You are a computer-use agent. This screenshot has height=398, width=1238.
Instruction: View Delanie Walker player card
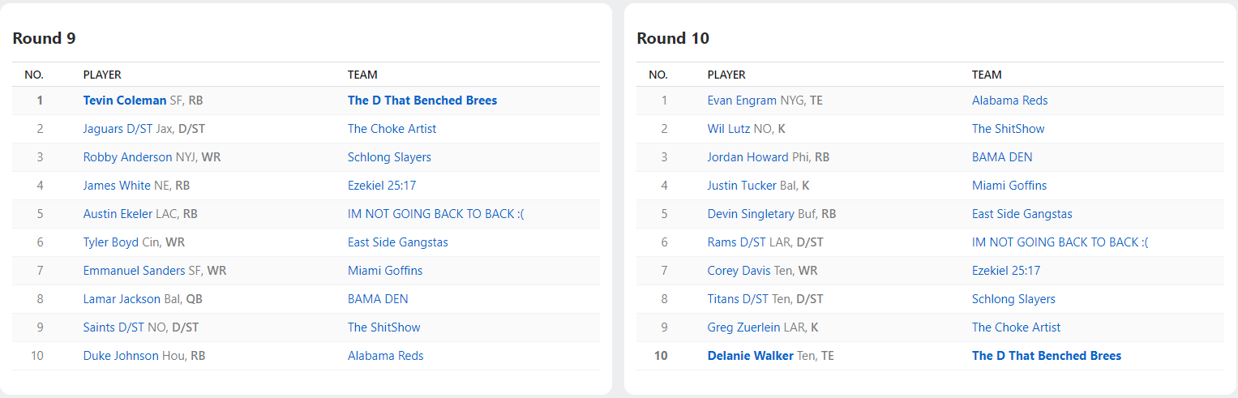(750, 356)
